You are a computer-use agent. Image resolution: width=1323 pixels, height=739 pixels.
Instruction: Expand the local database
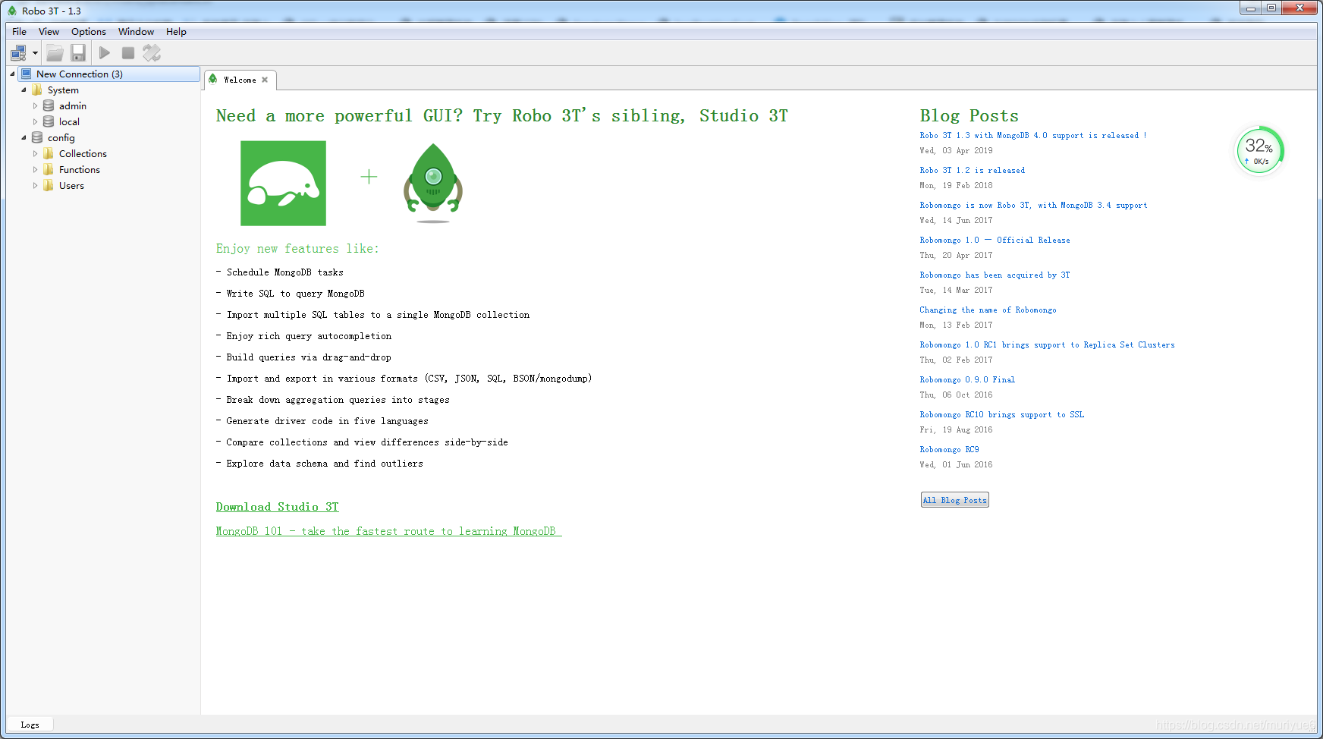pos(35,121)
